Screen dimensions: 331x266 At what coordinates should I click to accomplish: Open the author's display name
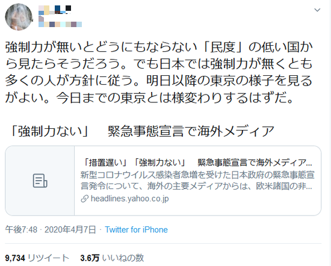[55, 10]
